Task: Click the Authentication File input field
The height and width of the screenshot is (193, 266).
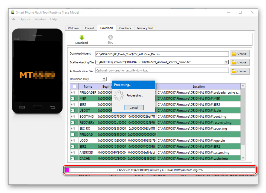Action: point(162,71)
